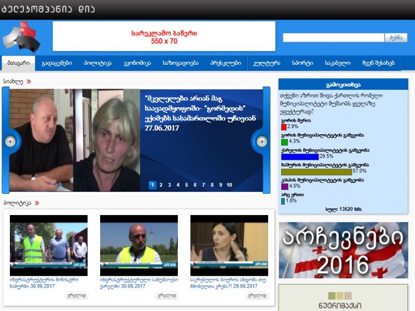Click the არჩევნები 2016 banner
Viewport: 415px width, 311px height.
pos(343,250)
